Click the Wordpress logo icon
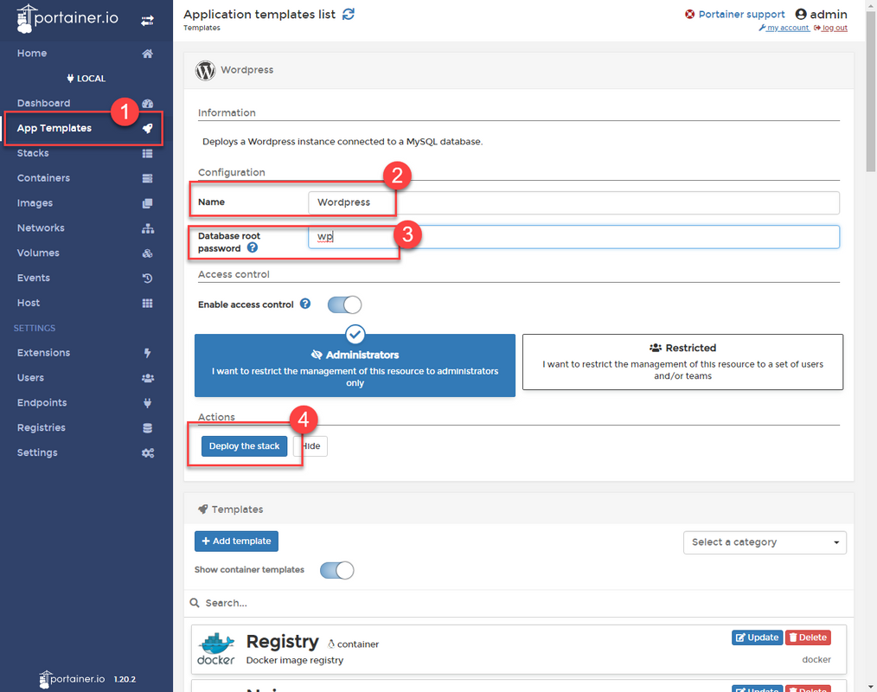Viewport: 877px width, 692px height. coord(205,70)
